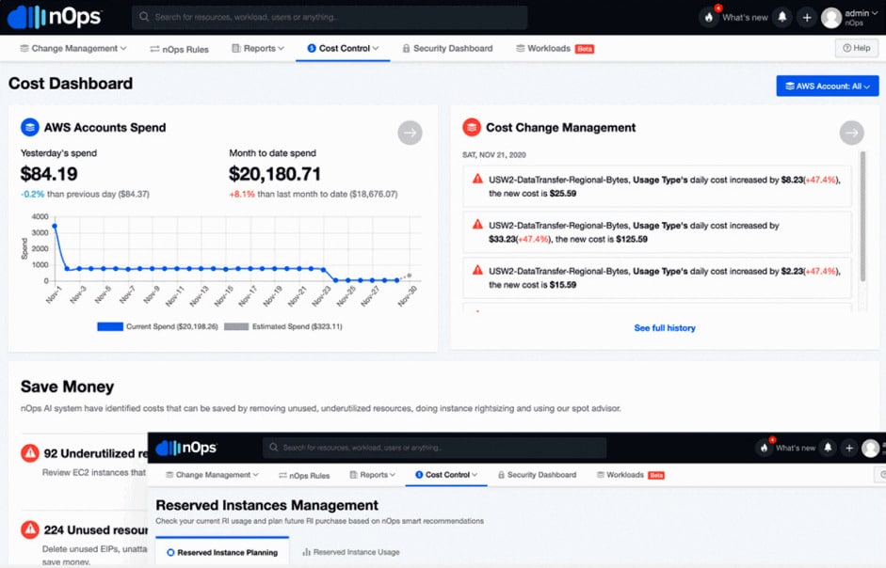Click plus icon in overlay window header
This screenshot has width=886, height=568.
coord(848,448)
